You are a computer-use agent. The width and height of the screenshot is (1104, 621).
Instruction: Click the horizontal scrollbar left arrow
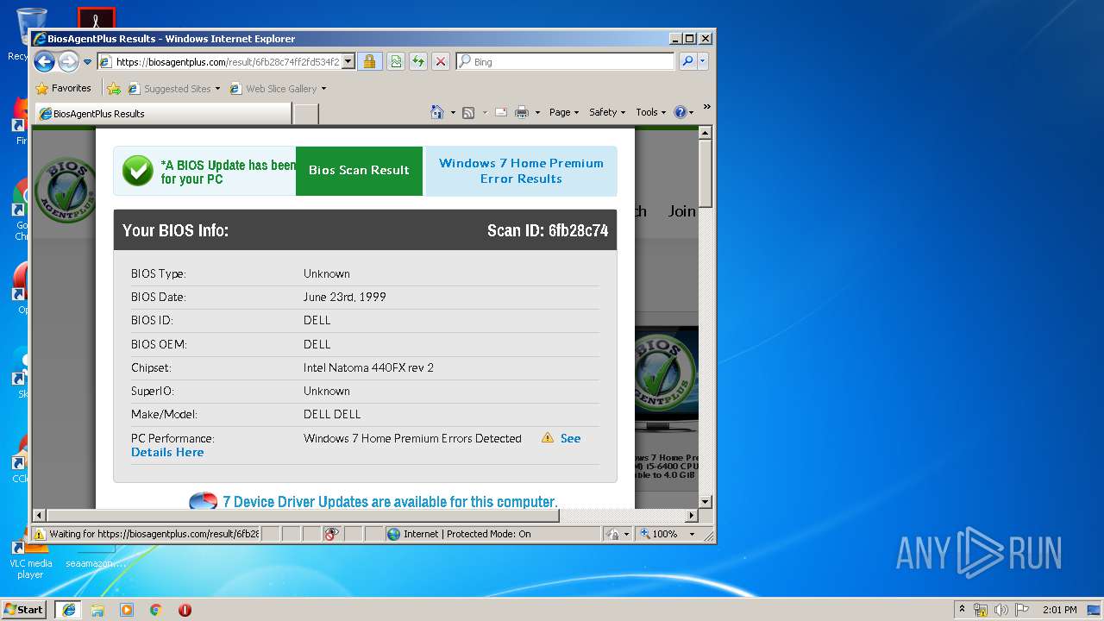pyautogui.click(x=39, y=516)
